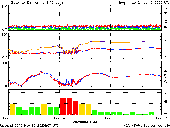The image size is (170, 128).
Task: Click the 10^7 label on electron flux axis
Action: [4, 35]
